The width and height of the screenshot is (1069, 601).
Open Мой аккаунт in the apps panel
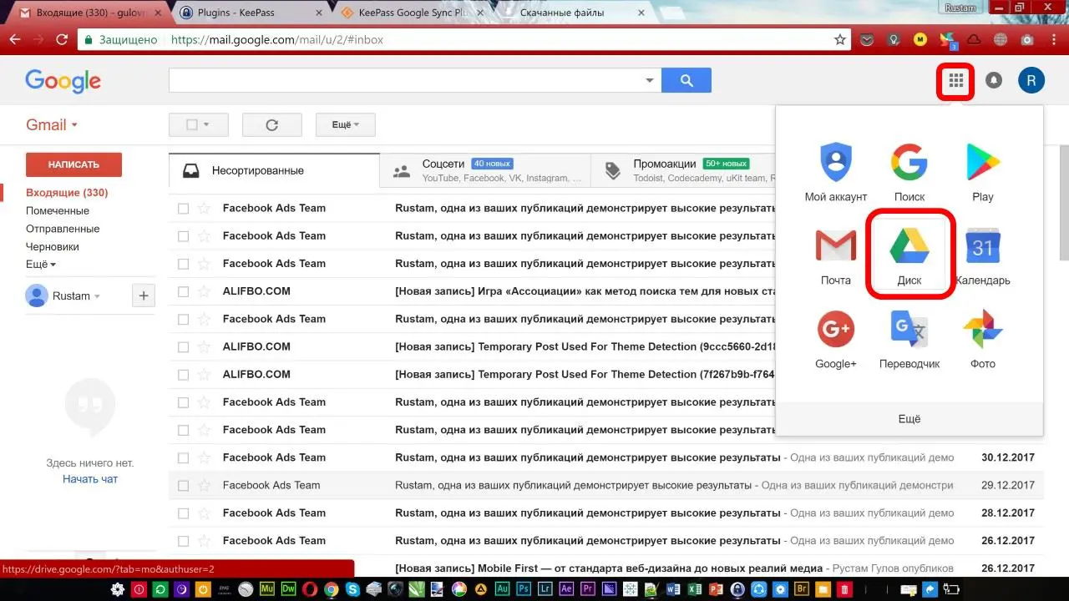coord(836,172)
